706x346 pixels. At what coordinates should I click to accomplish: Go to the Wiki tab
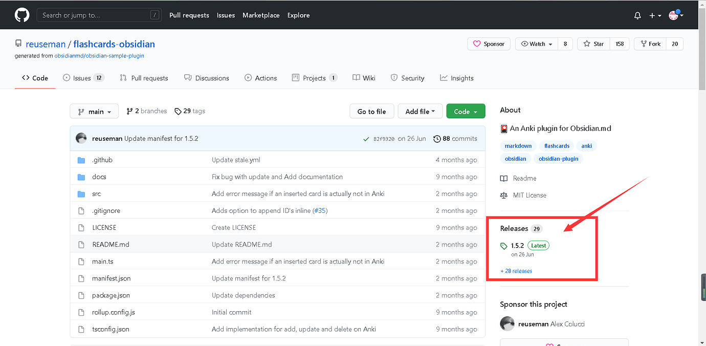pos(364,78)
